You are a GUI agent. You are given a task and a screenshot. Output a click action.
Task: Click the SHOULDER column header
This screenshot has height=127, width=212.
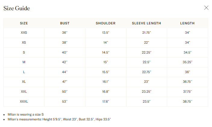pyautogui.click(x=106, y=23)
